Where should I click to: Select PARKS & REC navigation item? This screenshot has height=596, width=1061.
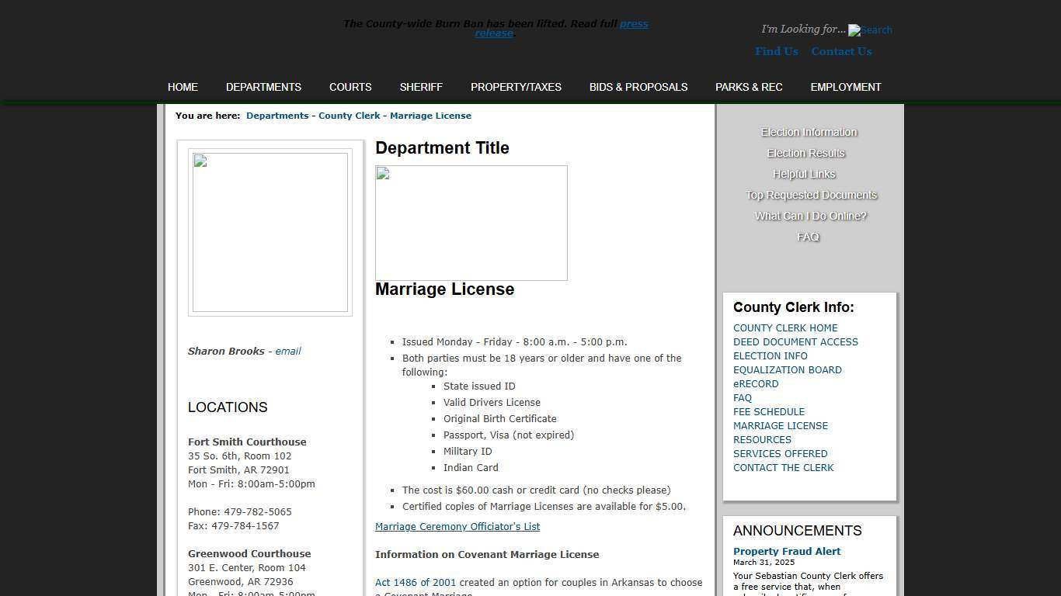pyautogui.click(x=749, y=87)
